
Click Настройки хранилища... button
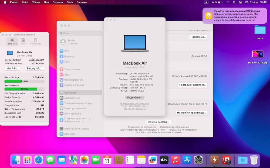point(191,113)
